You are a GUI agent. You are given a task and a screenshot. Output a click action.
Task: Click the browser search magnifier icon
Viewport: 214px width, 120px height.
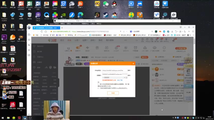pyautogui.click(x=152, y=31)
